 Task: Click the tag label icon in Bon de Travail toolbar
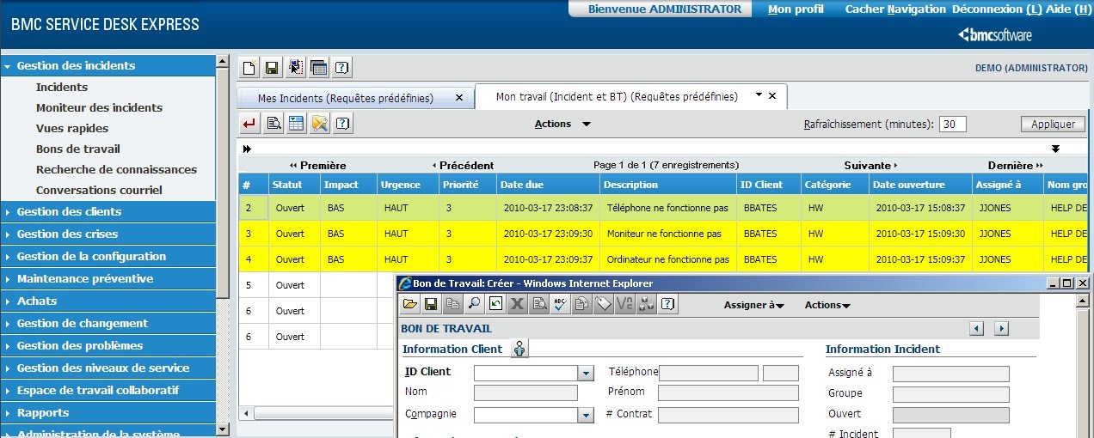(604, 303)
